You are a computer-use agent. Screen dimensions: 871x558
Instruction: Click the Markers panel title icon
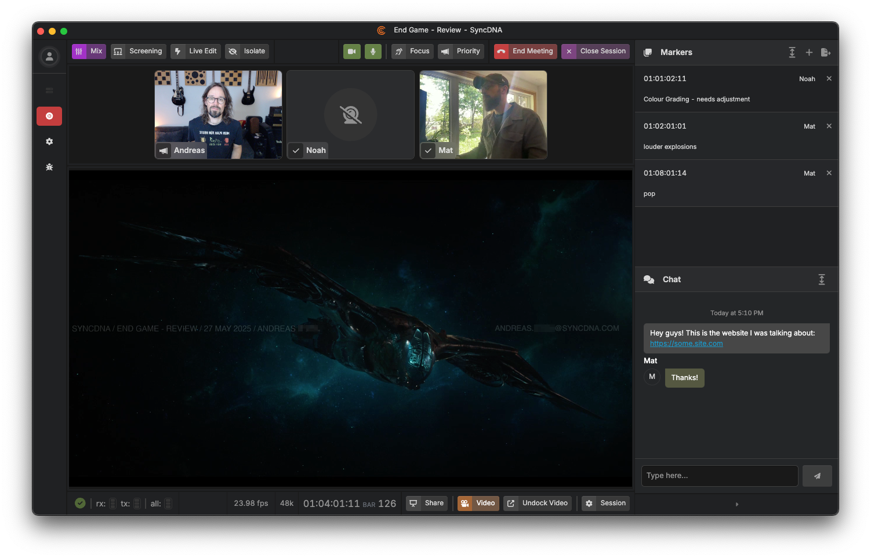[x=648, y=52]
